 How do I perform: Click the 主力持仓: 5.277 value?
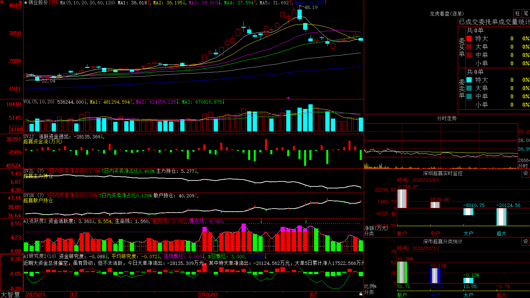[x=175, y=171]
